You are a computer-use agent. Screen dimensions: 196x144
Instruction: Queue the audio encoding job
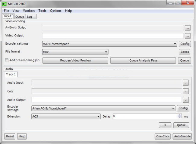[181, 125]
